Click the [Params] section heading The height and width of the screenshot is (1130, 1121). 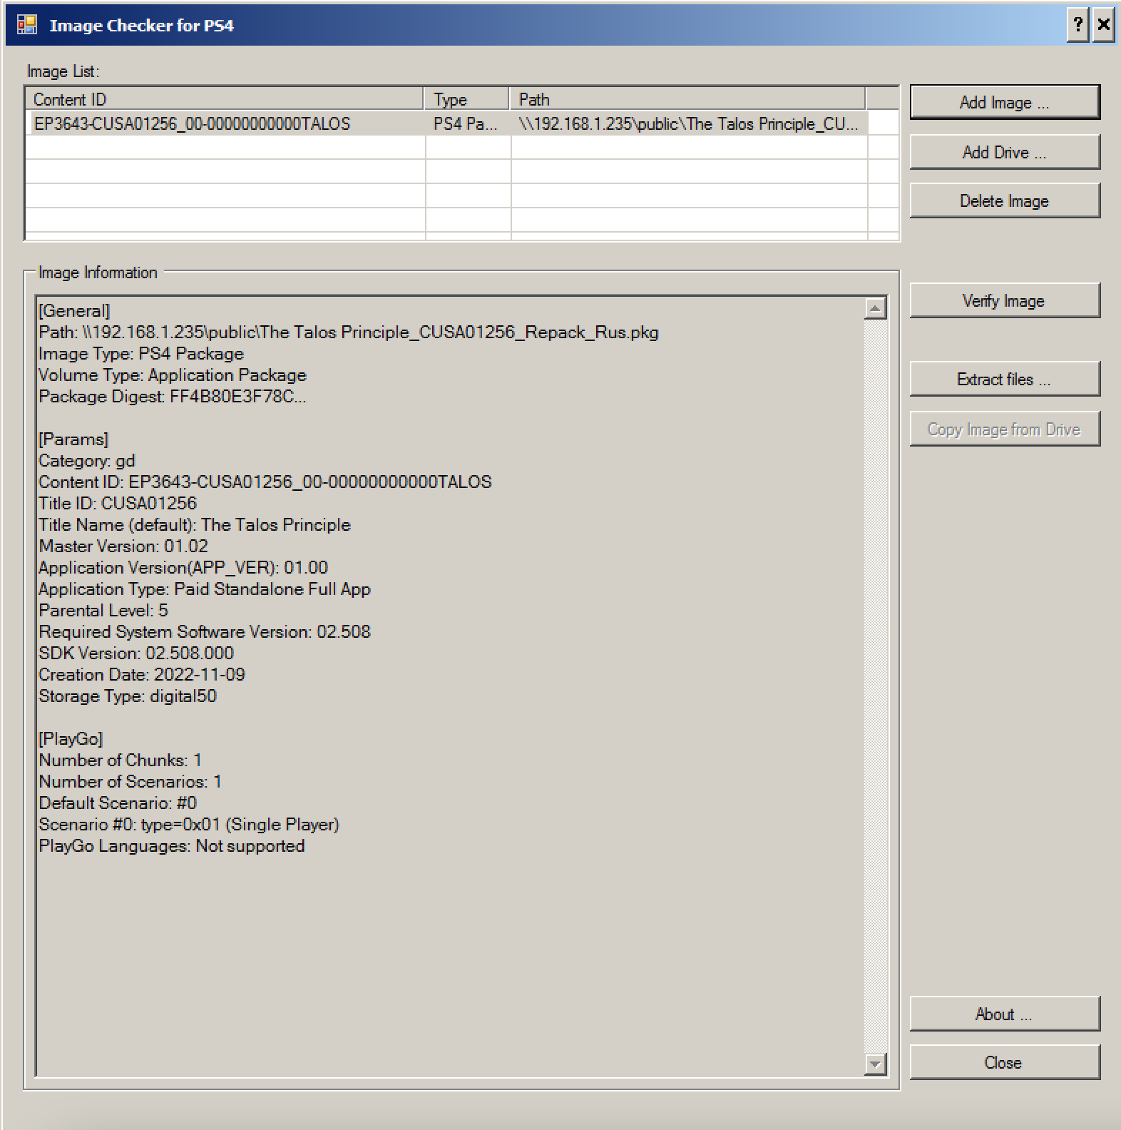73,439
